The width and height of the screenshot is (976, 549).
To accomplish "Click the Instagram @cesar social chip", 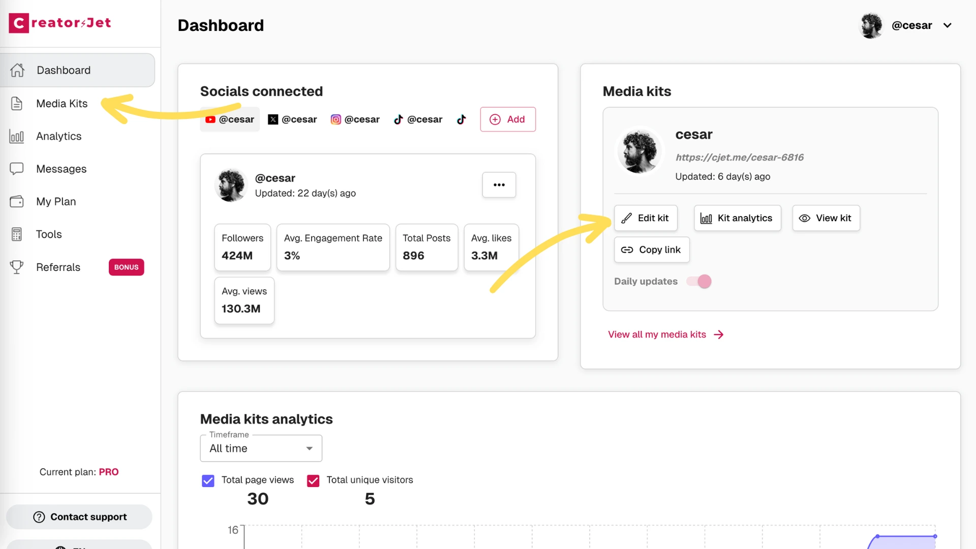I will (355, 119).
